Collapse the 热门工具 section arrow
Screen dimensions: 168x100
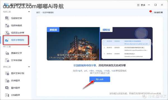[x=29, y=47]
